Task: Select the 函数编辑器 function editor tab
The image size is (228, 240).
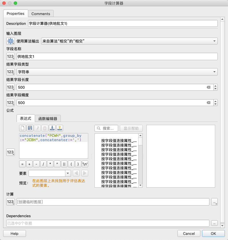Action: tap(48, 119)
